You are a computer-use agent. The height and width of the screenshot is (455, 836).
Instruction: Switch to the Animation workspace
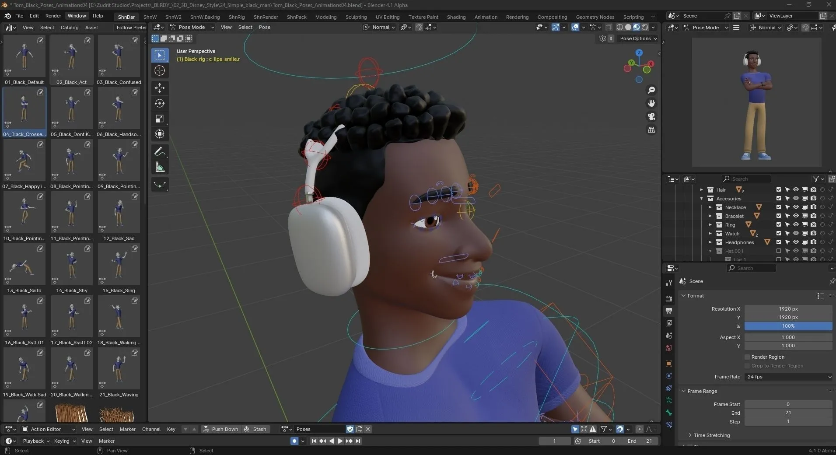click(x=486, y=17)
